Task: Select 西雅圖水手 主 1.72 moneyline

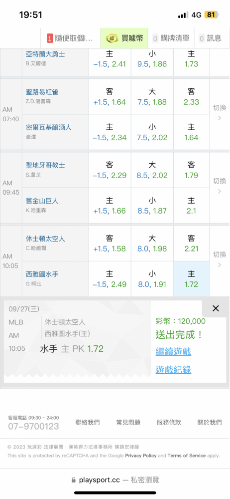Action: (191, 279)
